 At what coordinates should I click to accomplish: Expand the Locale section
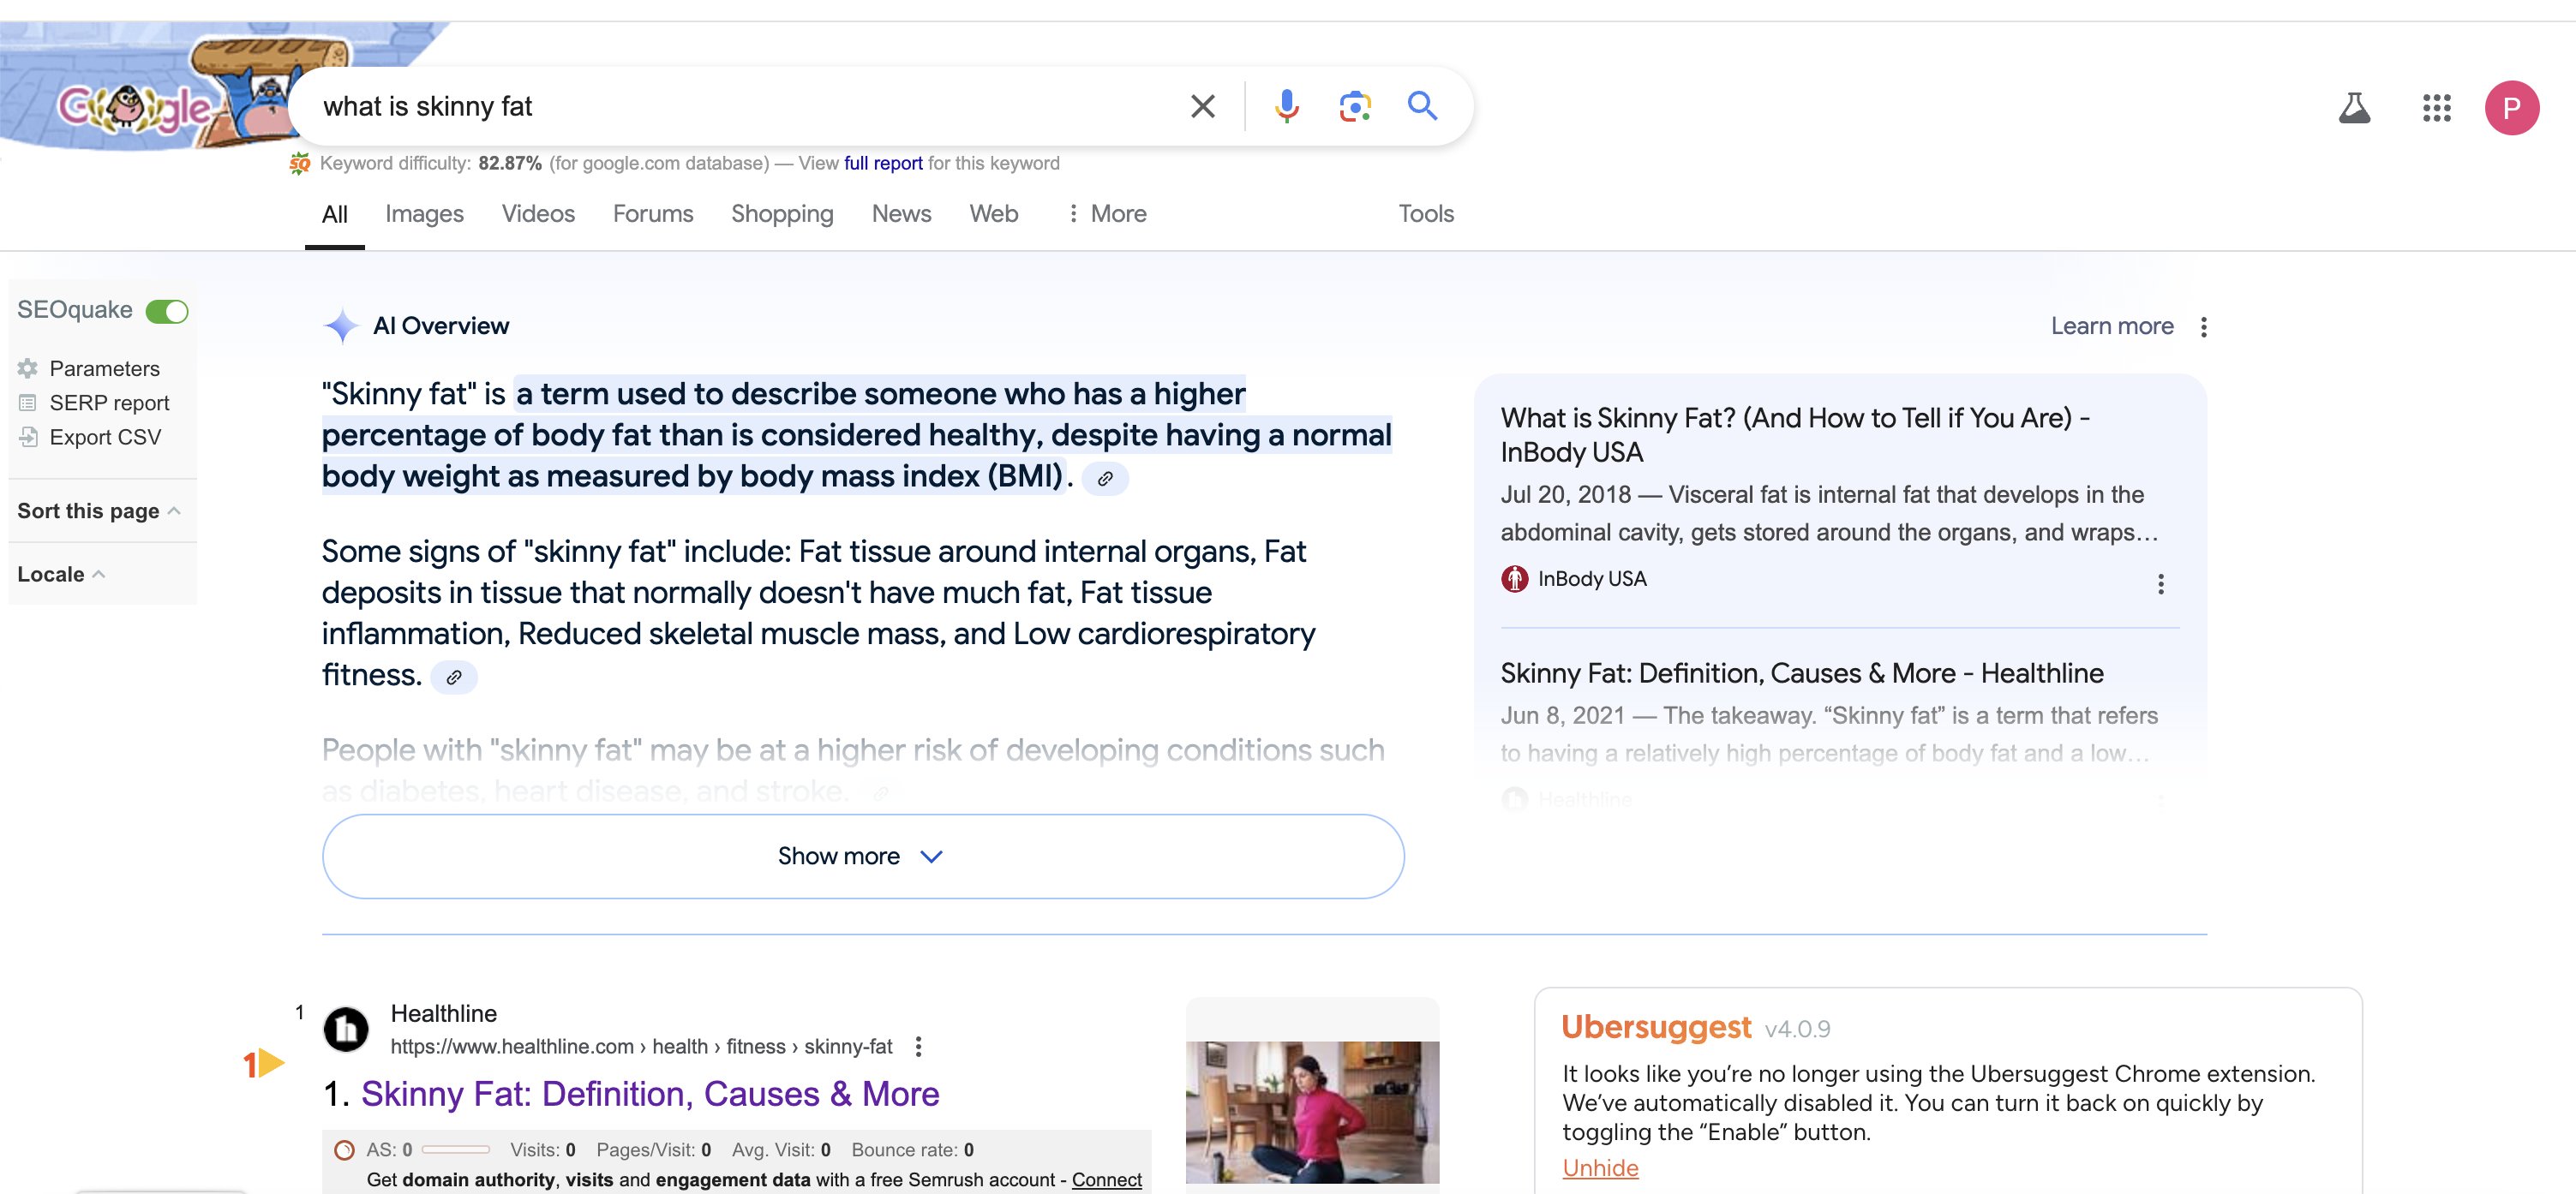click(x=61, y=575)
